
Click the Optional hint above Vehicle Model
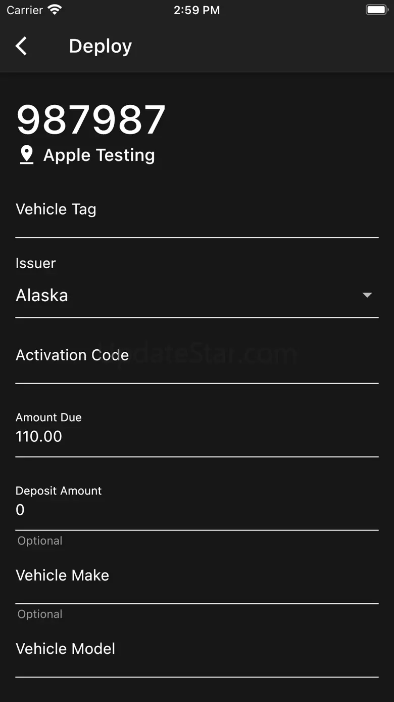coord(40,614)
